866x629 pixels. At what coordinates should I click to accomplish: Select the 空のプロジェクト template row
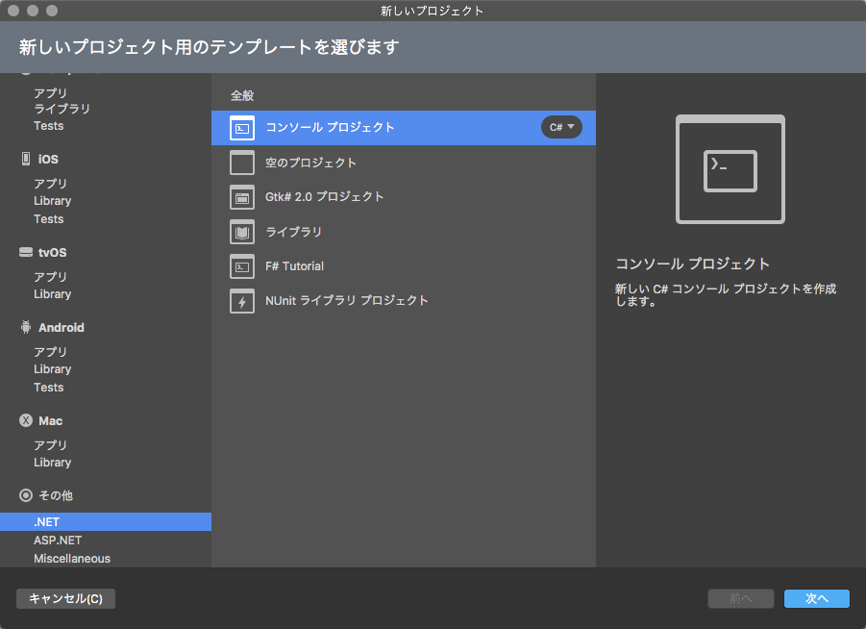click(x=403, y=163)
